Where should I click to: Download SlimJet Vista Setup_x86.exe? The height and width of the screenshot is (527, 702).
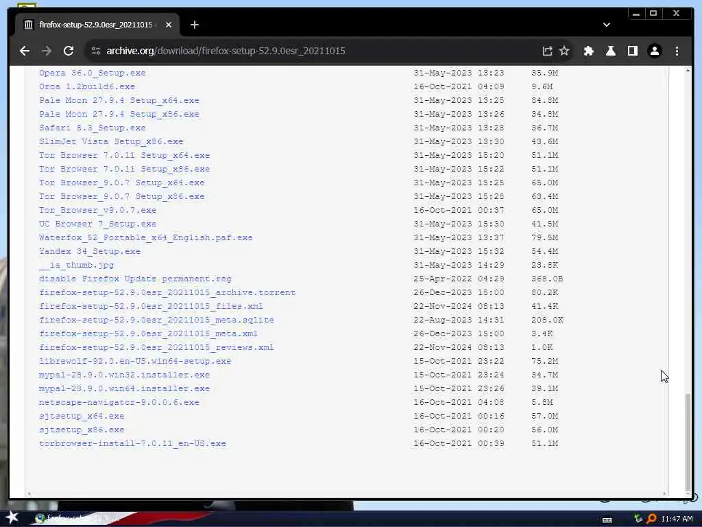click(111, 141)
